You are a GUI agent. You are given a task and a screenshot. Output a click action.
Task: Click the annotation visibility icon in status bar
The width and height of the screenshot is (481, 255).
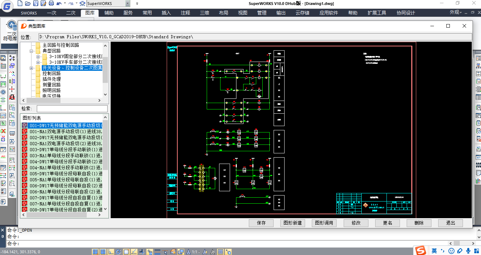tap(205, 252)
